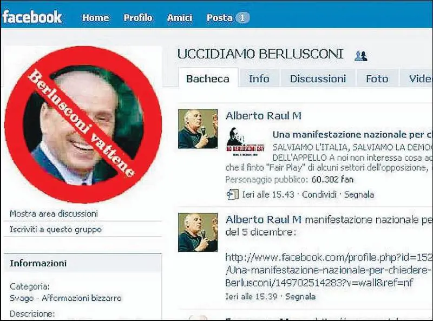This screenshot has height=321, width=433.
Task: Switch to the Info tab
Action: pyautogui.click(x=259, y=78)
